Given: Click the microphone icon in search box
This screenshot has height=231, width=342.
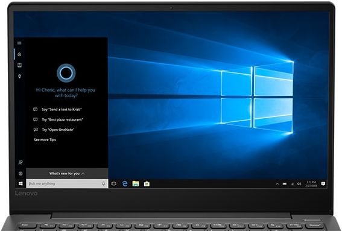Looking at the screenshot, I should click(x=104, y=183).
